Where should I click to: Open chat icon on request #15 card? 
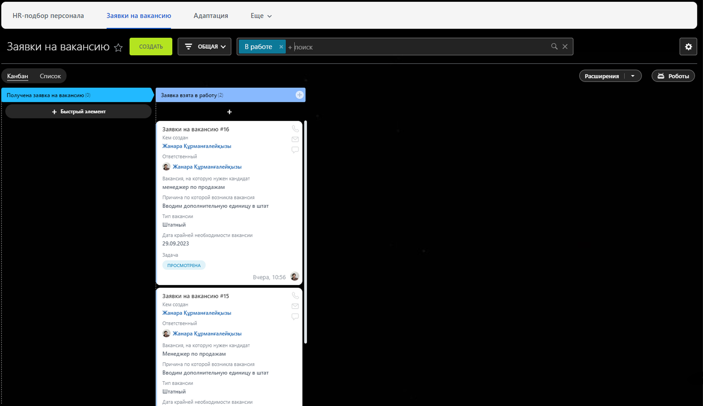[295, 317]
